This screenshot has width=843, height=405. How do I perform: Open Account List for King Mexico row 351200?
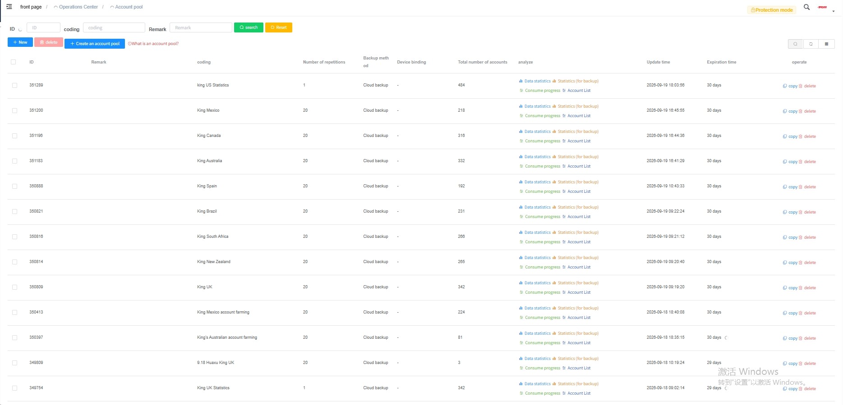tap(576, 116)
